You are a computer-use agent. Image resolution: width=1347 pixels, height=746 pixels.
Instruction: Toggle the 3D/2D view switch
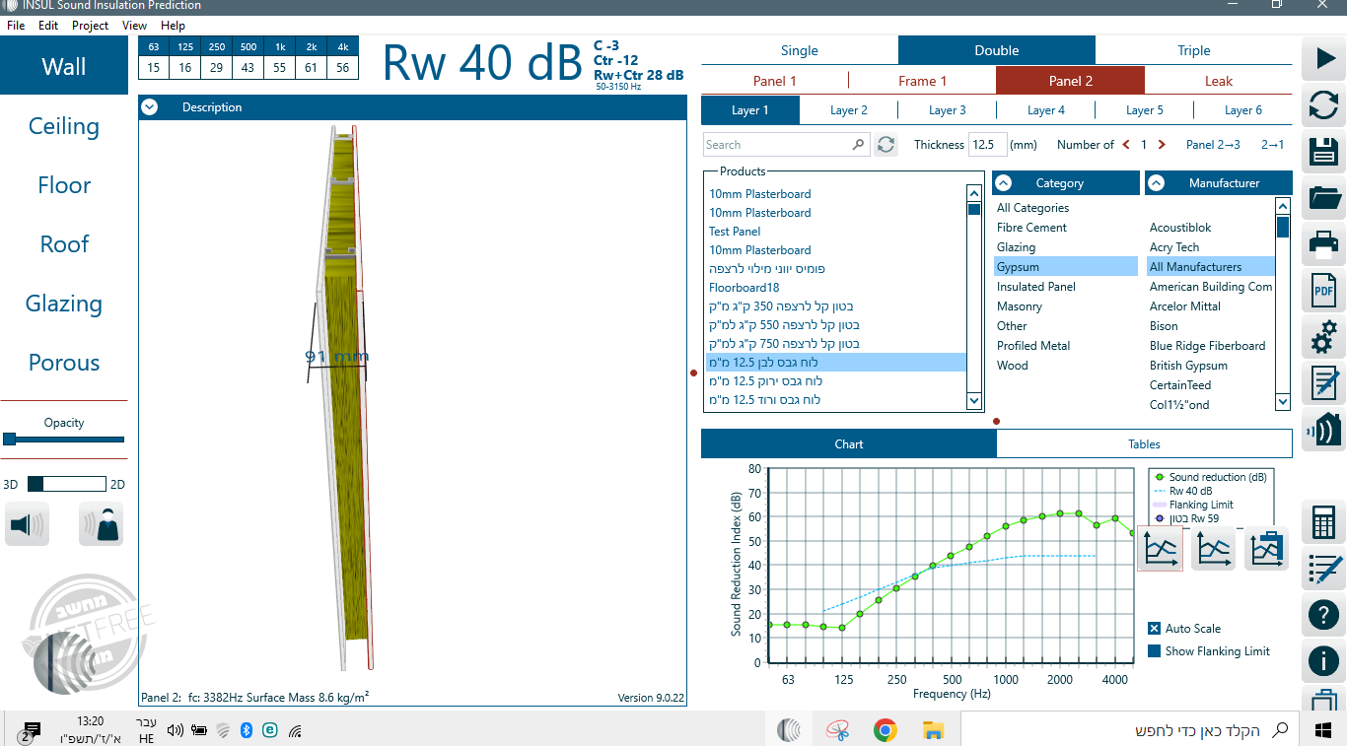66,484
